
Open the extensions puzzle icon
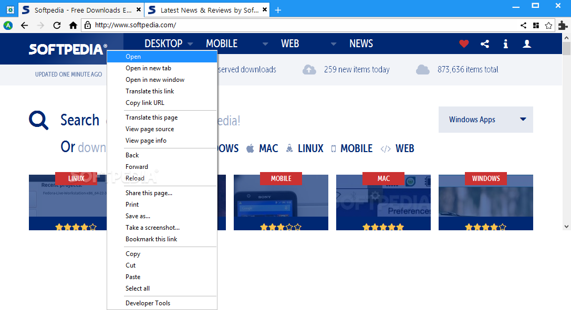tap(563, 25)
